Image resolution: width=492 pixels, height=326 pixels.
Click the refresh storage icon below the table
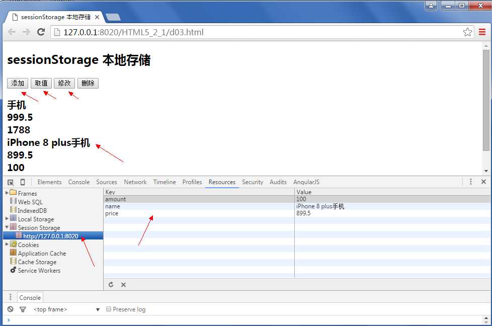111,285
